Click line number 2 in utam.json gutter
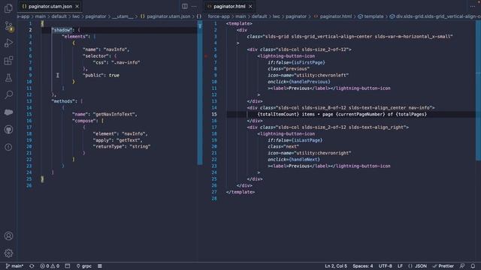This screenshot has height=270, width=481. tap(30, 30)
